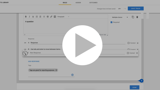
Task: Edit the response B text field
Action: click(x=78, y=49)
